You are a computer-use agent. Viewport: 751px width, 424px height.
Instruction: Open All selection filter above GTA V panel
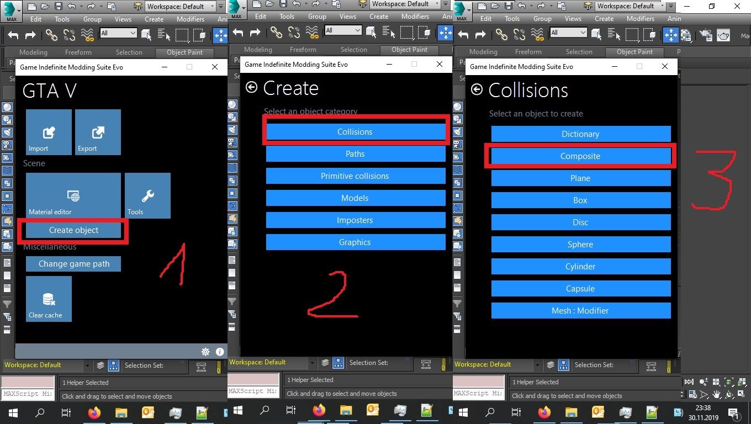(x=118, y=33)
